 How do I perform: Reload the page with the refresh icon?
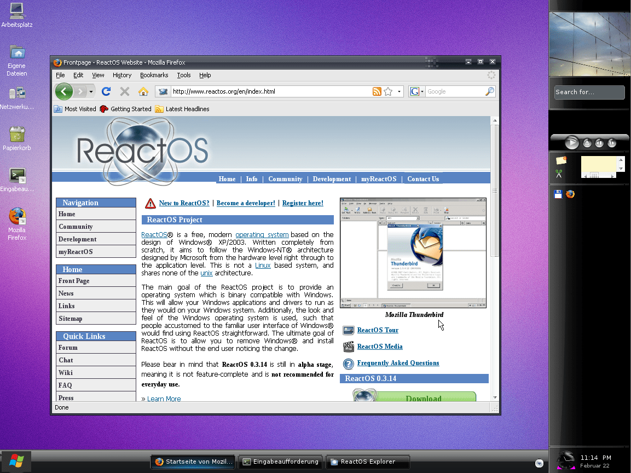coord(106,91)
